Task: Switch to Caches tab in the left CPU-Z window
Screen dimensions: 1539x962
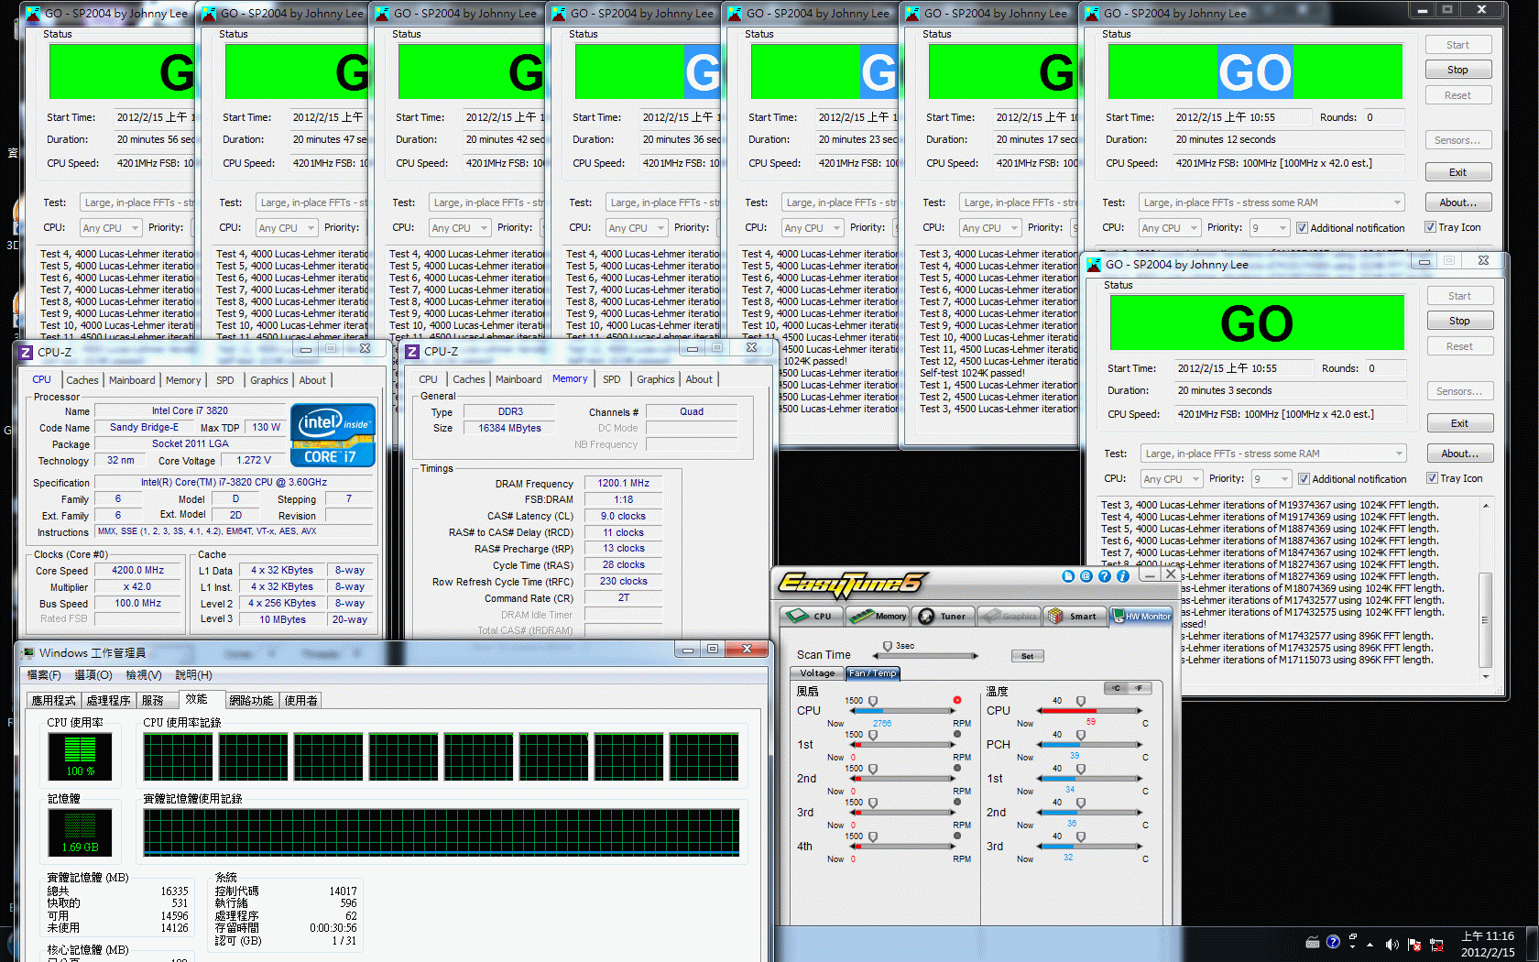Action: click(x=82, y=380)
